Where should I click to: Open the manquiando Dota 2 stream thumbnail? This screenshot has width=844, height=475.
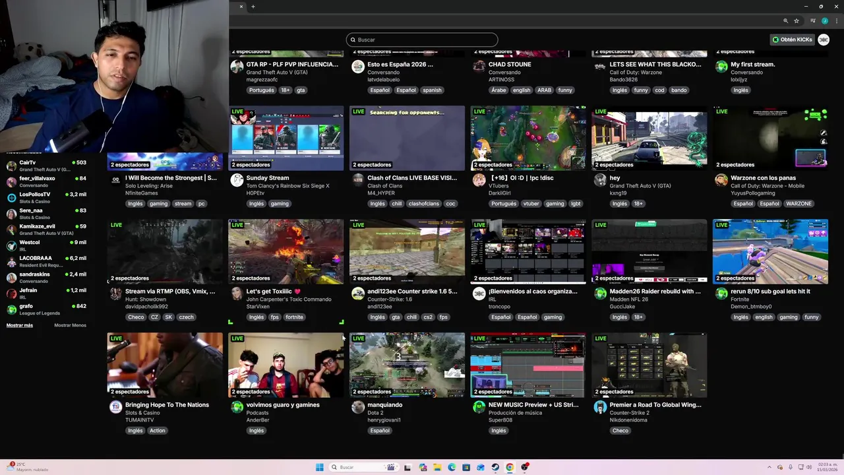point(407,365)
